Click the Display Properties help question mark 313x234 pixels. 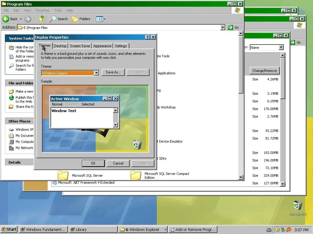tap(147, 37)
